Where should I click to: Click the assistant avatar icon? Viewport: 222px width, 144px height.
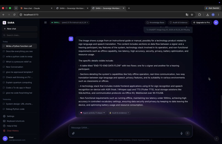pyautogui.click(x=71, y=39)
